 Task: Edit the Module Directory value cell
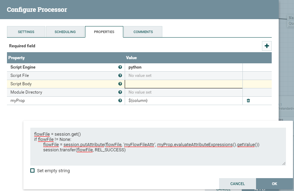[x=184, y=92]
